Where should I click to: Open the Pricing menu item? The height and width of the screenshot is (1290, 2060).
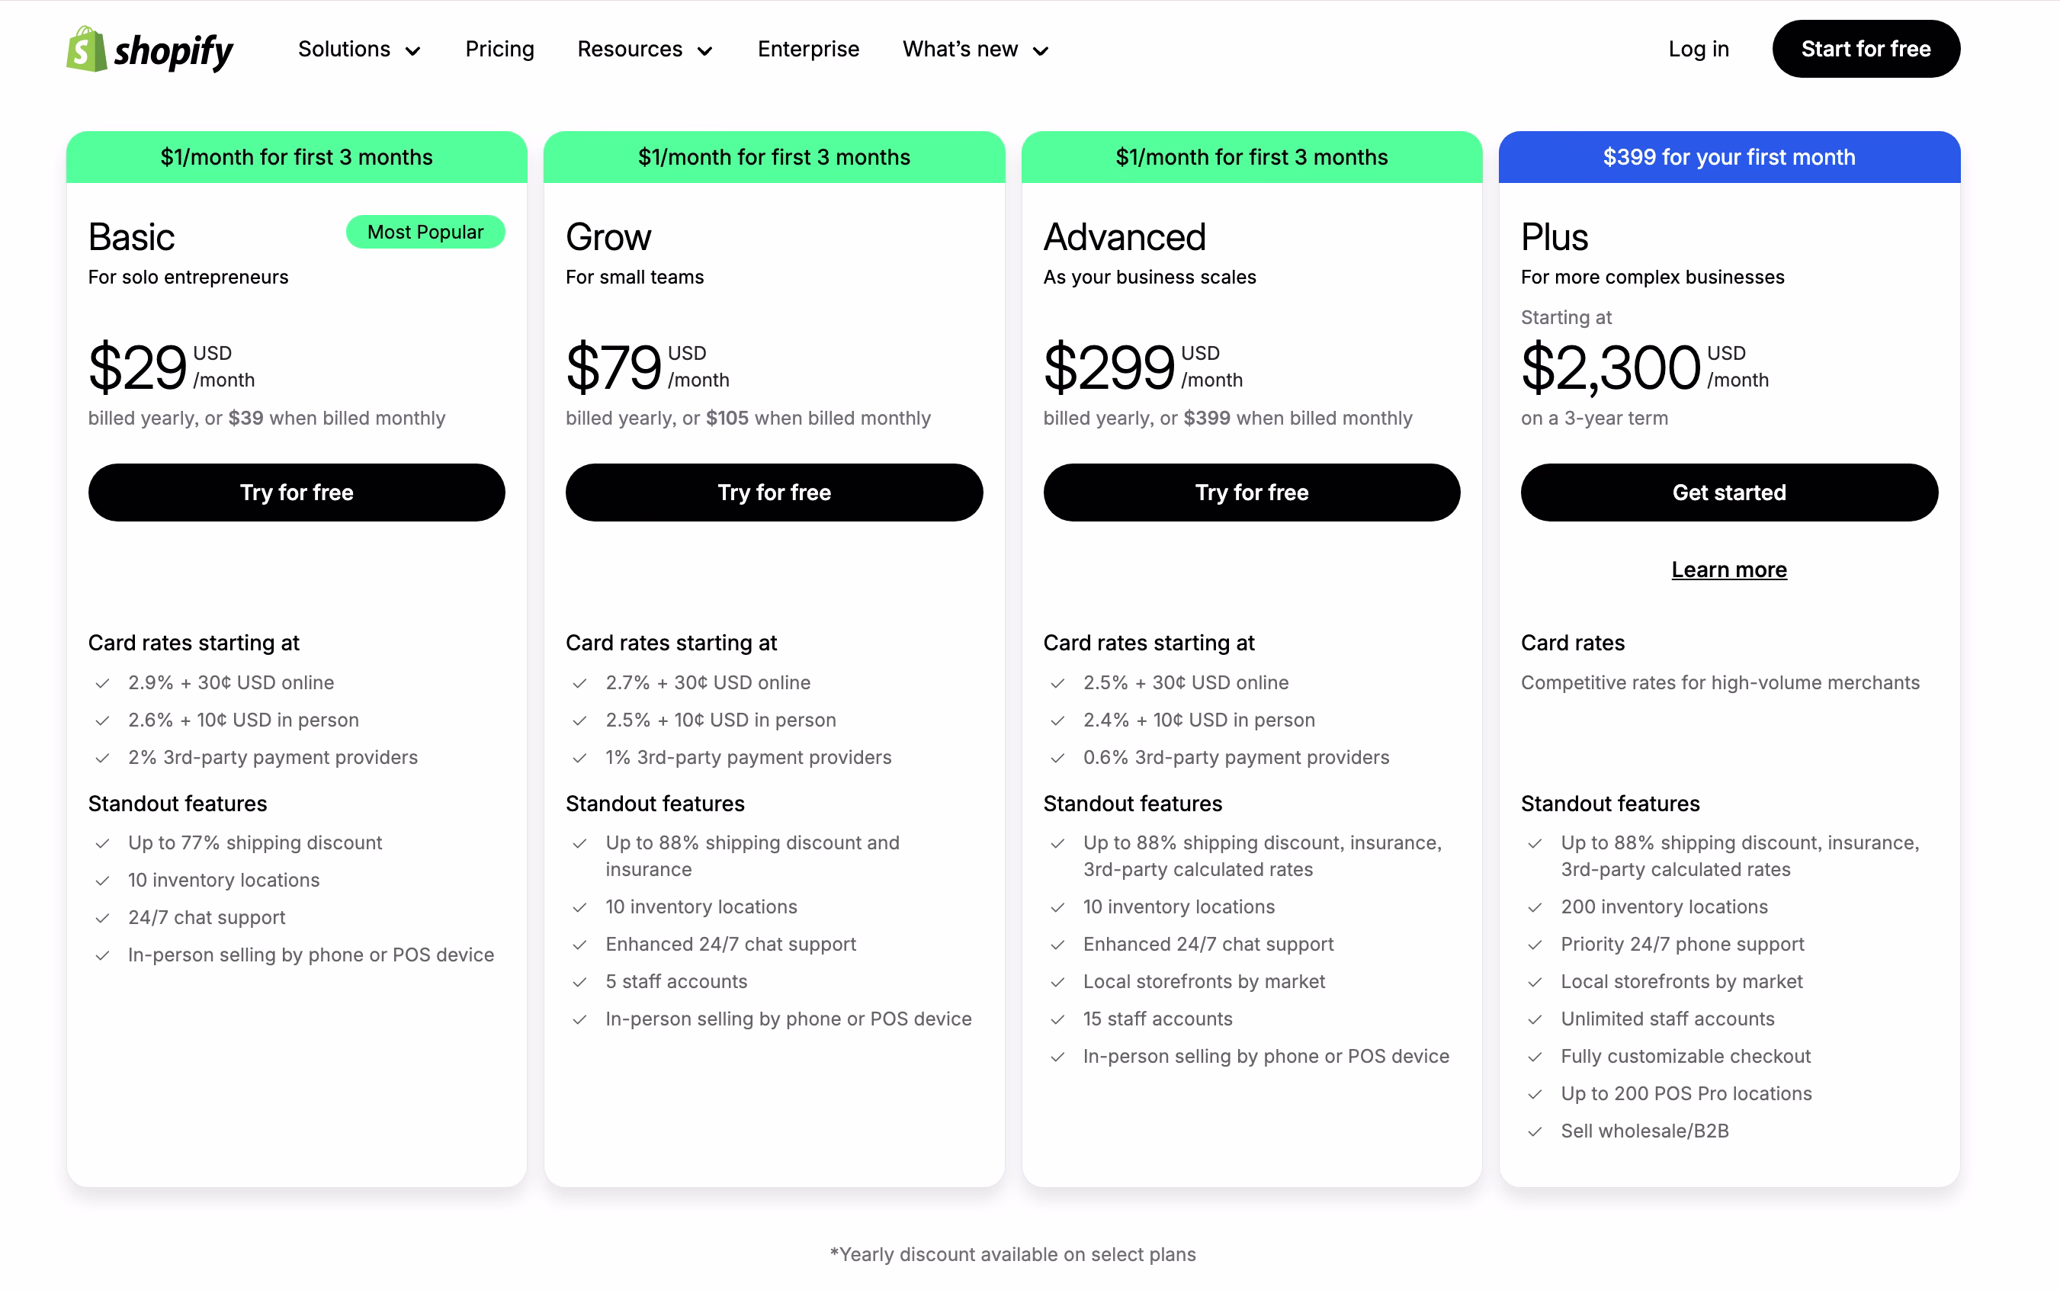point(500,50)
